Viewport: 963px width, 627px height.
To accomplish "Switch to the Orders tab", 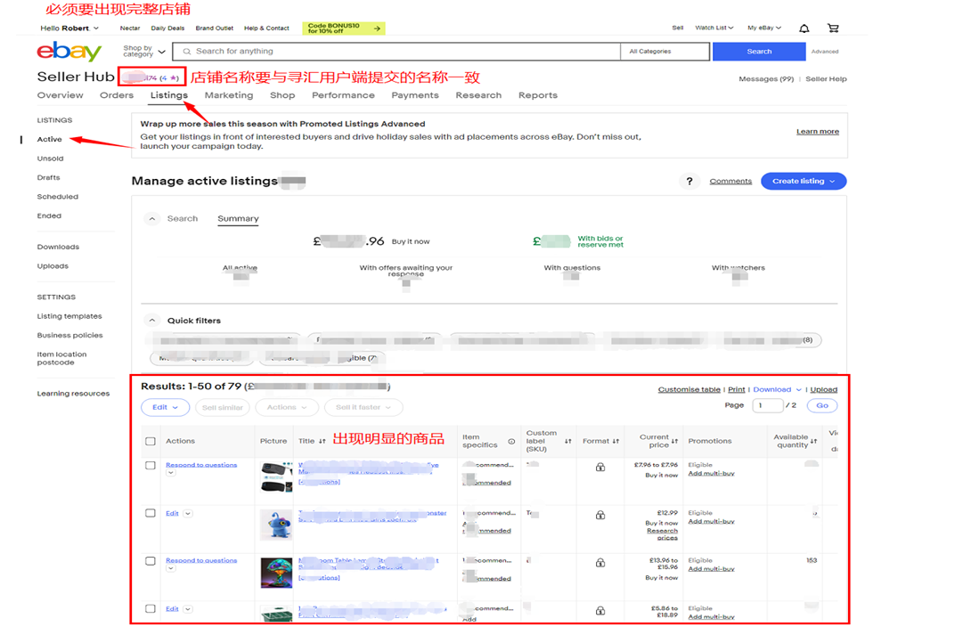I will pyautogui.click(x=117, y=95).
